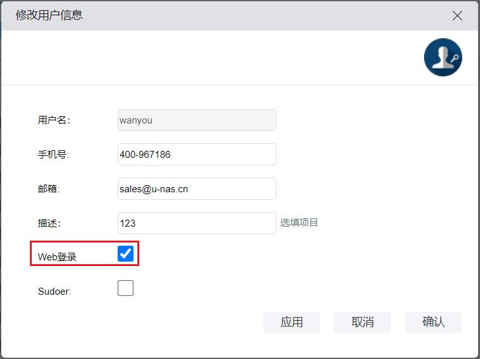Click the Sudoer label text
The height and width of the screenshot is (359, 480).
(x=54, y=292)
